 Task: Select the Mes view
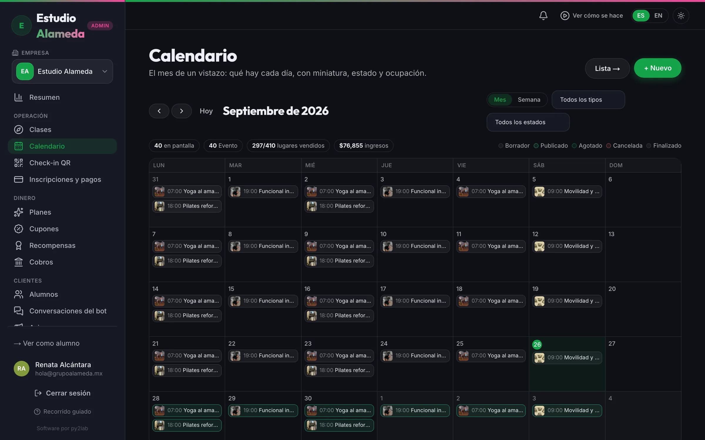coord(500,100)
